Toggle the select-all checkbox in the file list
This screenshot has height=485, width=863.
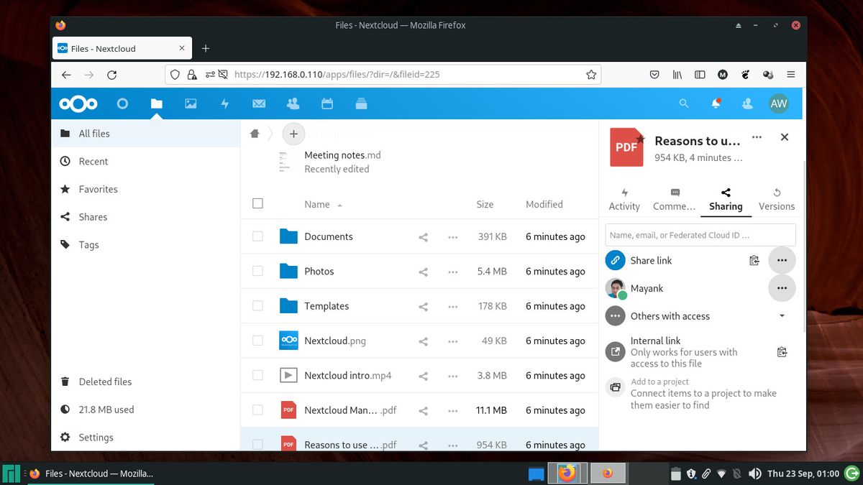[x=257, y=203]
